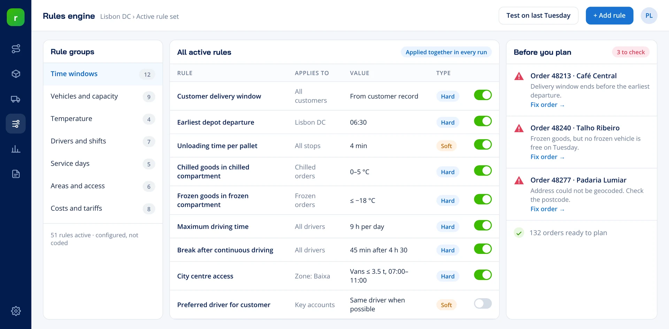Click the RULE column header

(185, 73)
